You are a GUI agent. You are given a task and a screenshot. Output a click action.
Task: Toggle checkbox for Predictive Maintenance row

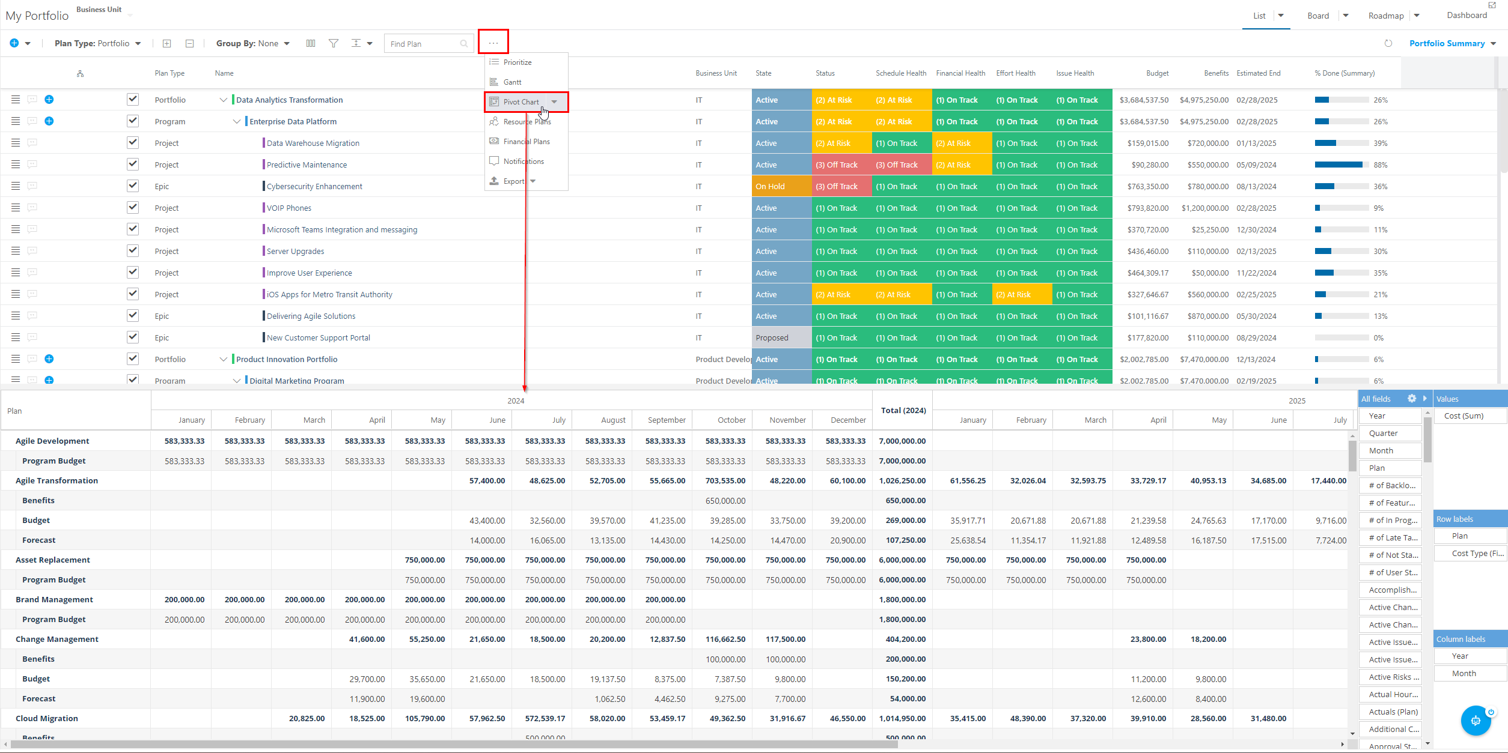[x=133, y=163]
